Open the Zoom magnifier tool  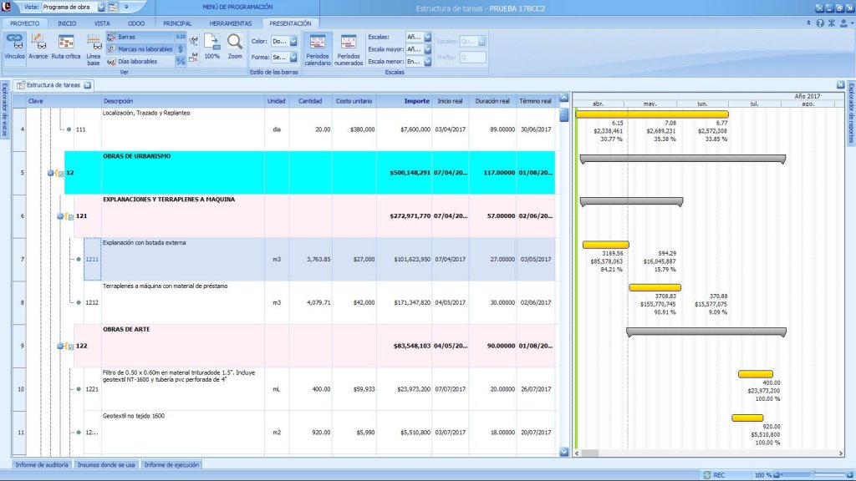coord(235,47)
